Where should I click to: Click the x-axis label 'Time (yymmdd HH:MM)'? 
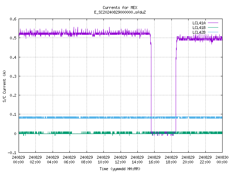[x=120, y=169]
